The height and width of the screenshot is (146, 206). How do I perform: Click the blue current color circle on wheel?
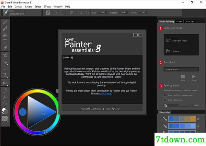[23, 112]
